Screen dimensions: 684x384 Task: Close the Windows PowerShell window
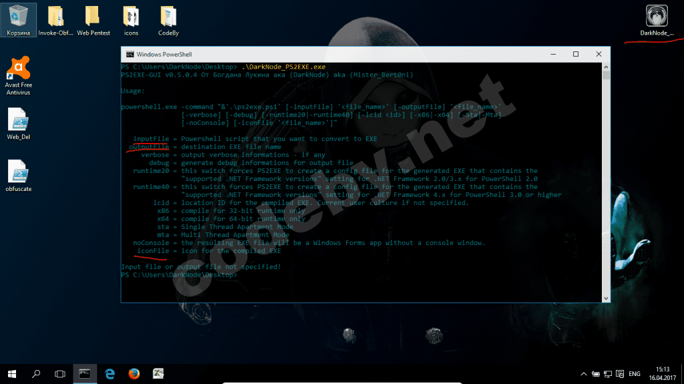tap(598, 54)
